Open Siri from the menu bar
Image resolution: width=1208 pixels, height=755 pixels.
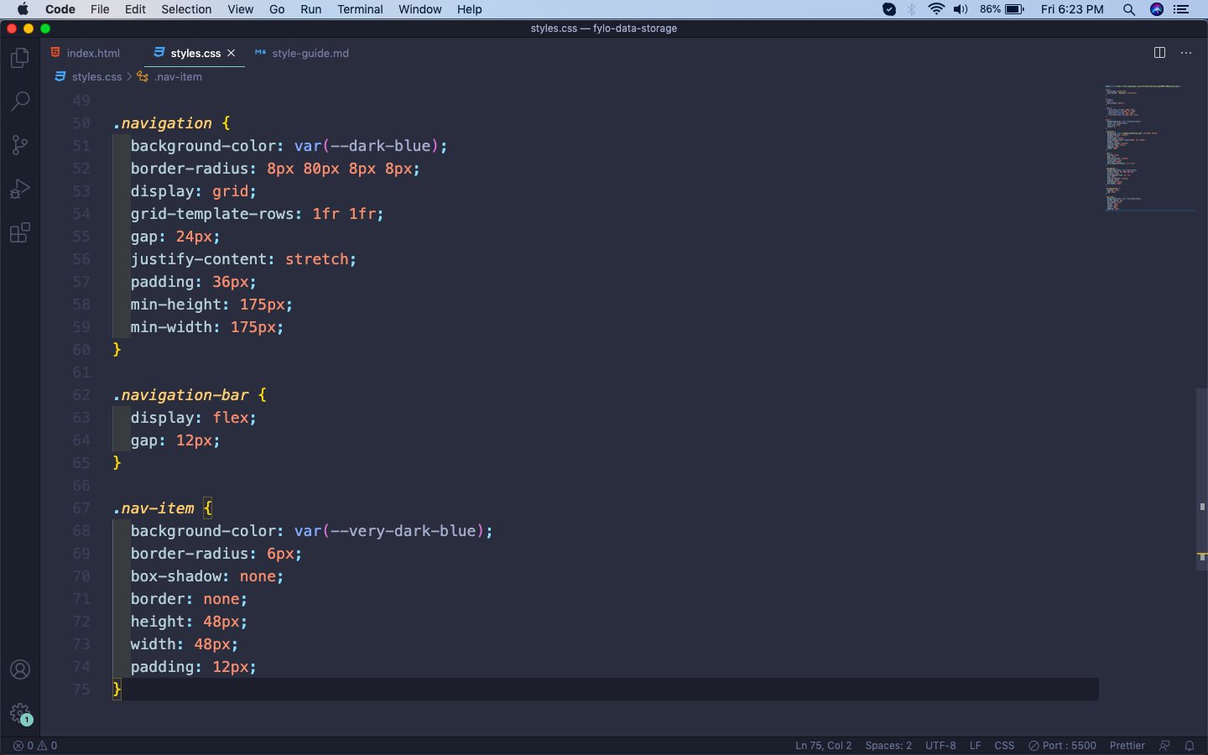1157,9
